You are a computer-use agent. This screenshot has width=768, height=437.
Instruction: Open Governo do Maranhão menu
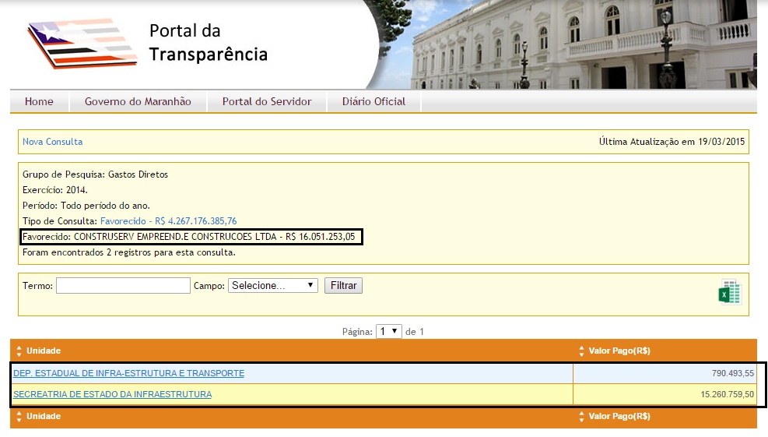coord(138,101)
